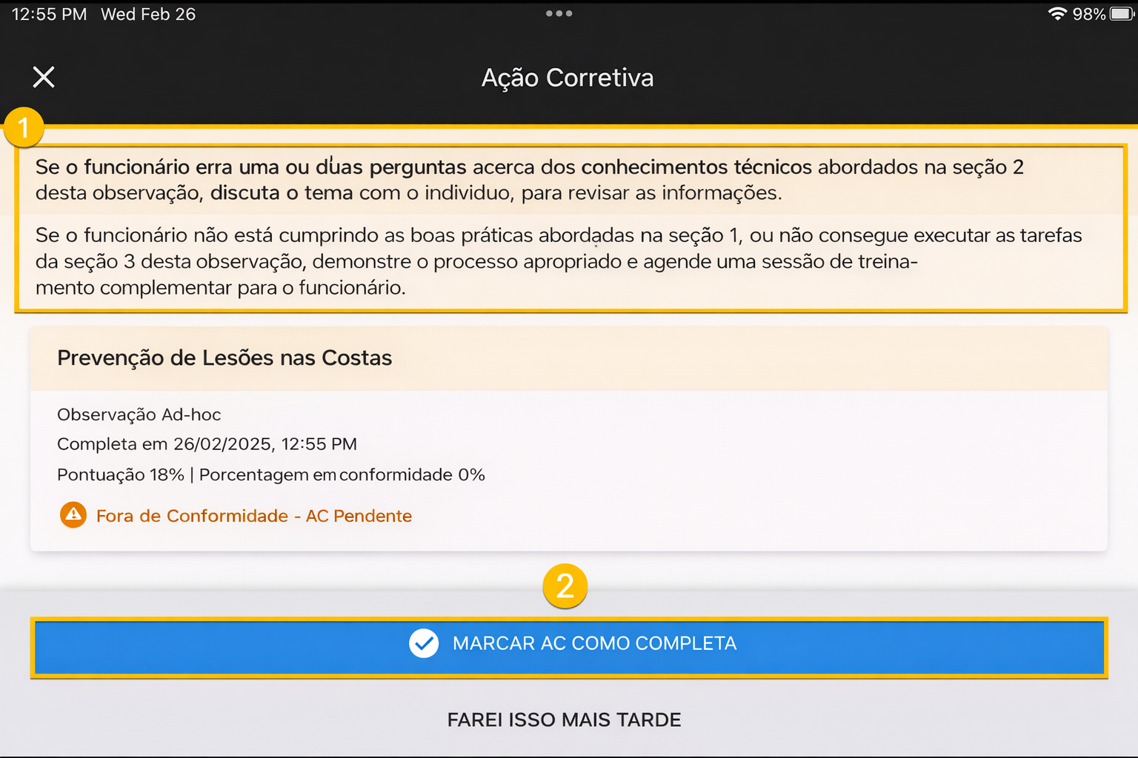Image resolution: width=1138 pixels, height=758 pixels.
Task: Select the Prevenção de Lesões nas Costas heading
Action: point(224,358)
